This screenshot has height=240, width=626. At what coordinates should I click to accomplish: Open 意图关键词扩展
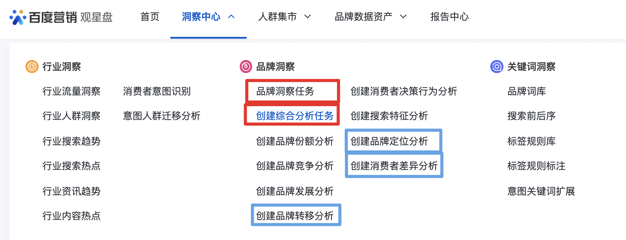click(x=541, y=191)
